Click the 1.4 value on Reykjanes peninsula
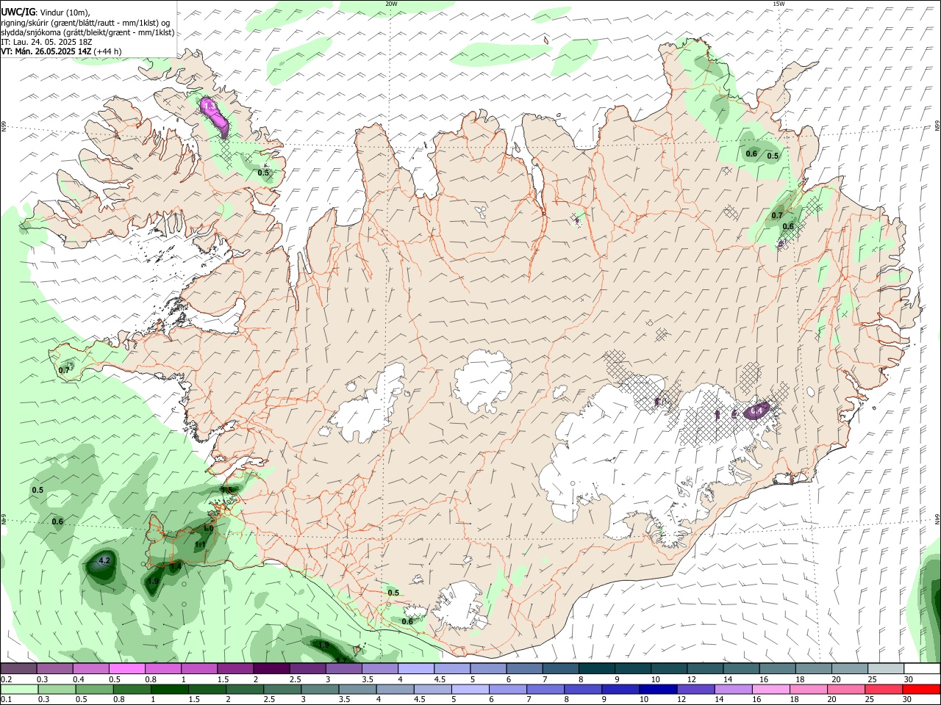 point(175,567)
